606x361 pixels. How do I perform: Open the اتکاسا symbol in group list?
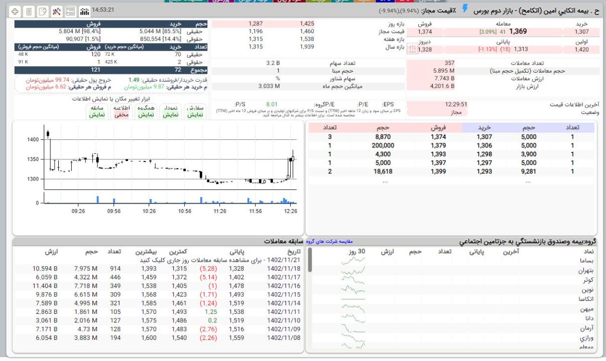(585, 299)
